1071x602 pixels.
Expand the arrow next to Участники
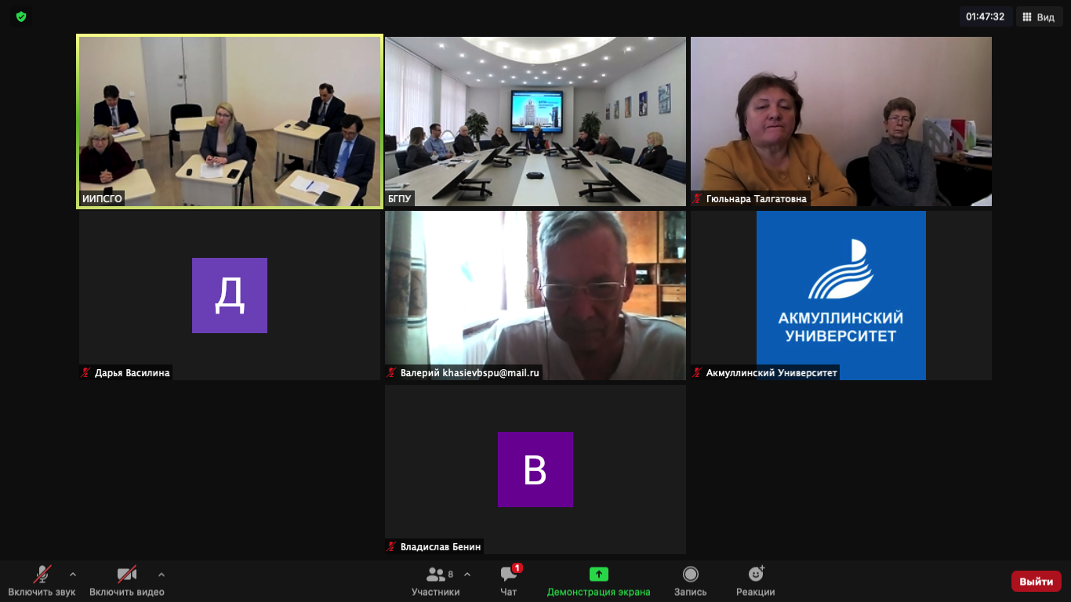click(x=467, y=574)
